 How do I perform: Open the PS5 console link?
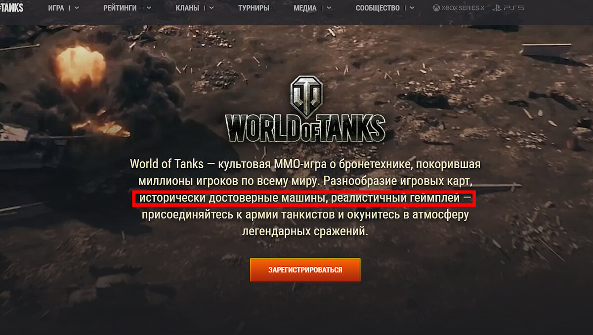point(508,8)
